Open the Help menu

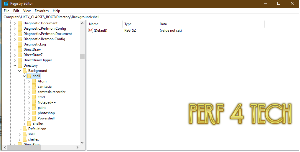(x=57, y=11)
